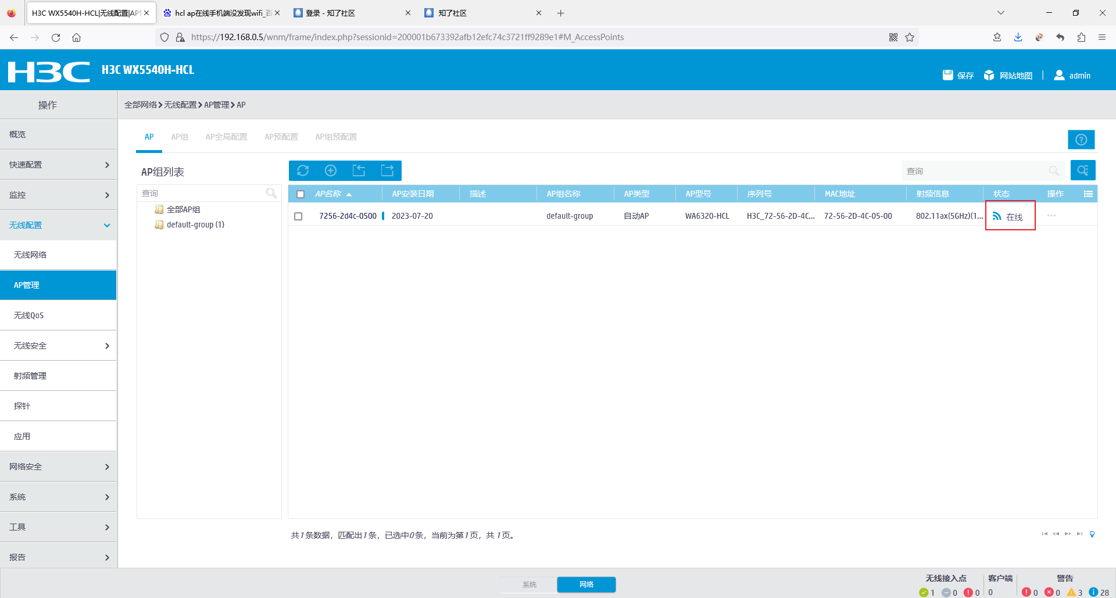Refresh the AP list with the circular-arrows icon
The height and width of the screenshot is (598, 1116).
[303, 170]
